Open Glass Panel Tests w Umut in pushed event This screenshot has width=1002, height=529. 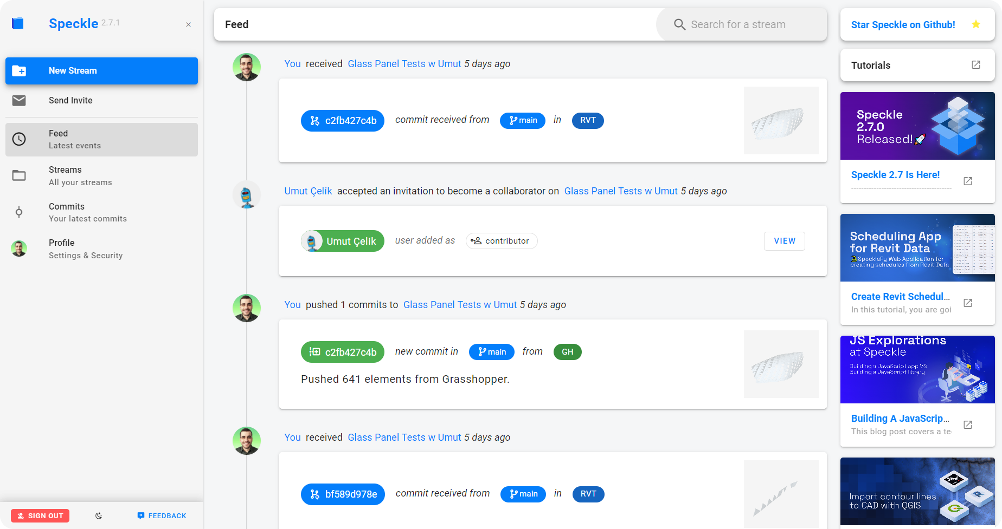click(460, 305)
